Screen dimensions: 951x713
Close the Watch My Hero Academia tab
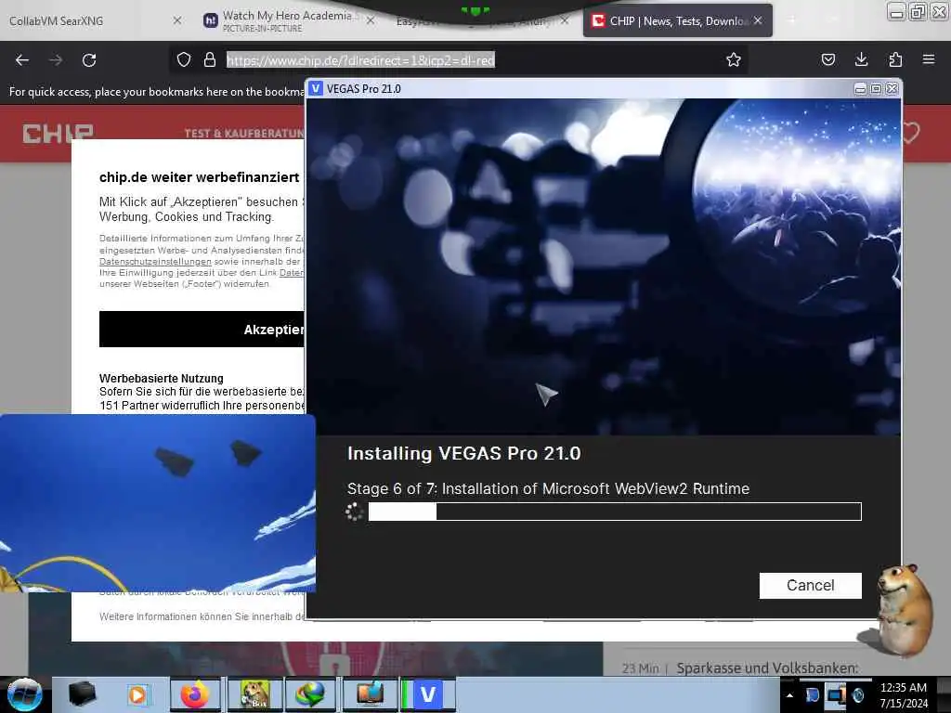pyautogui.click(x=371, y=20)
